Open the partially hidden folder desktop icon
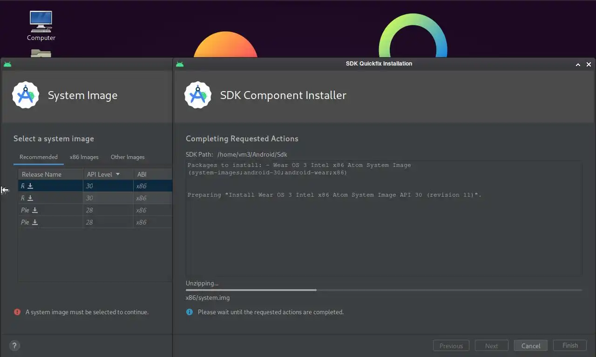 tap(41, 53)
